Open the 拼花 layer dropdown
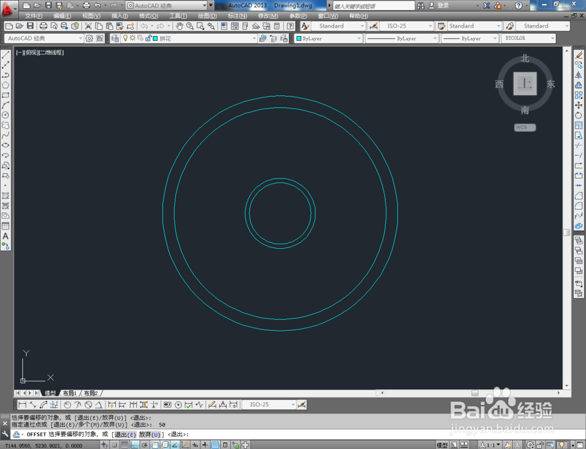Viewport: 586px width, 449px height. click(x=254, y=39)
